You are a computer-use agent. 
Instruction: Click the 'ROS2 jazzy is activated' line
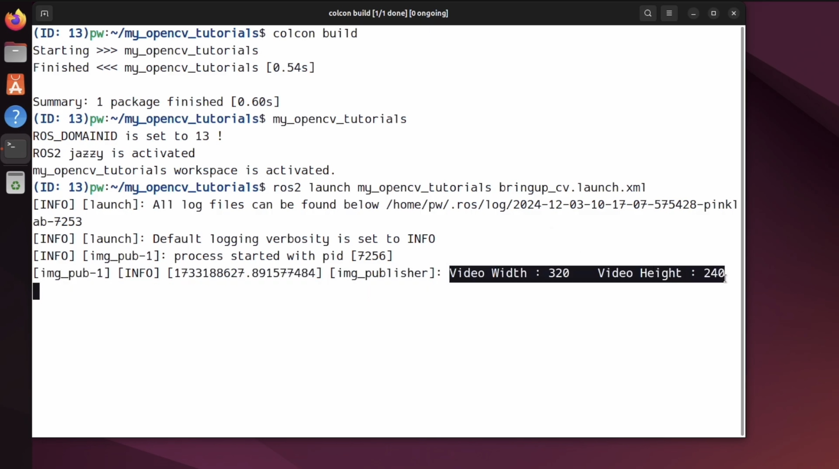(x=113, y=153)
